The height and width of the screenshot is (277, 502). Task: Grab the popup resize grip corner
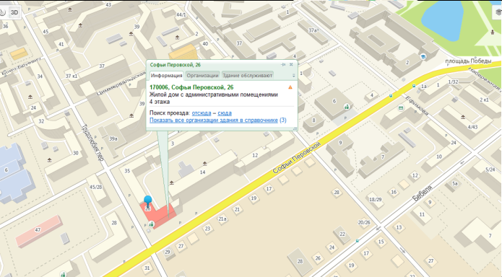(295, 128)
